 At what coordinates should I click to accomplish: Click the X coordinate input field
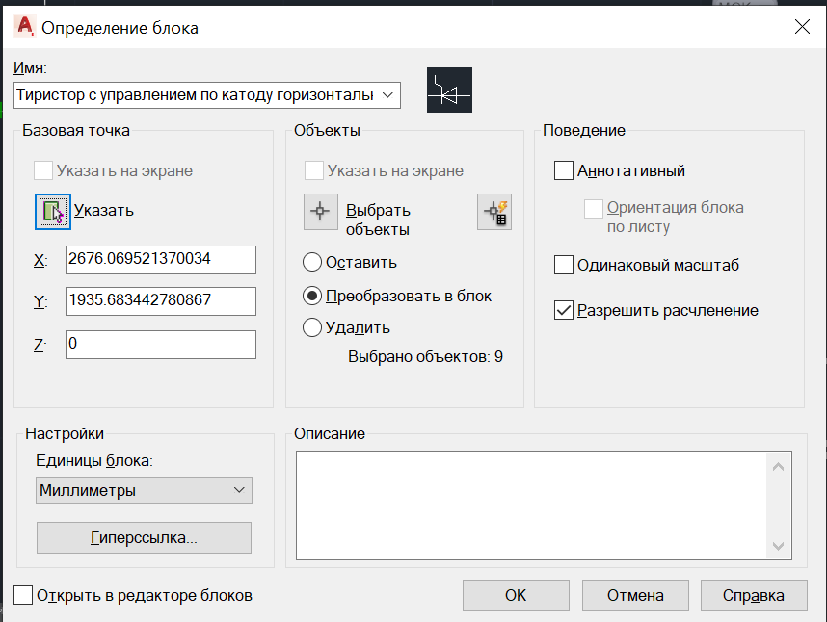pos(161,260)
